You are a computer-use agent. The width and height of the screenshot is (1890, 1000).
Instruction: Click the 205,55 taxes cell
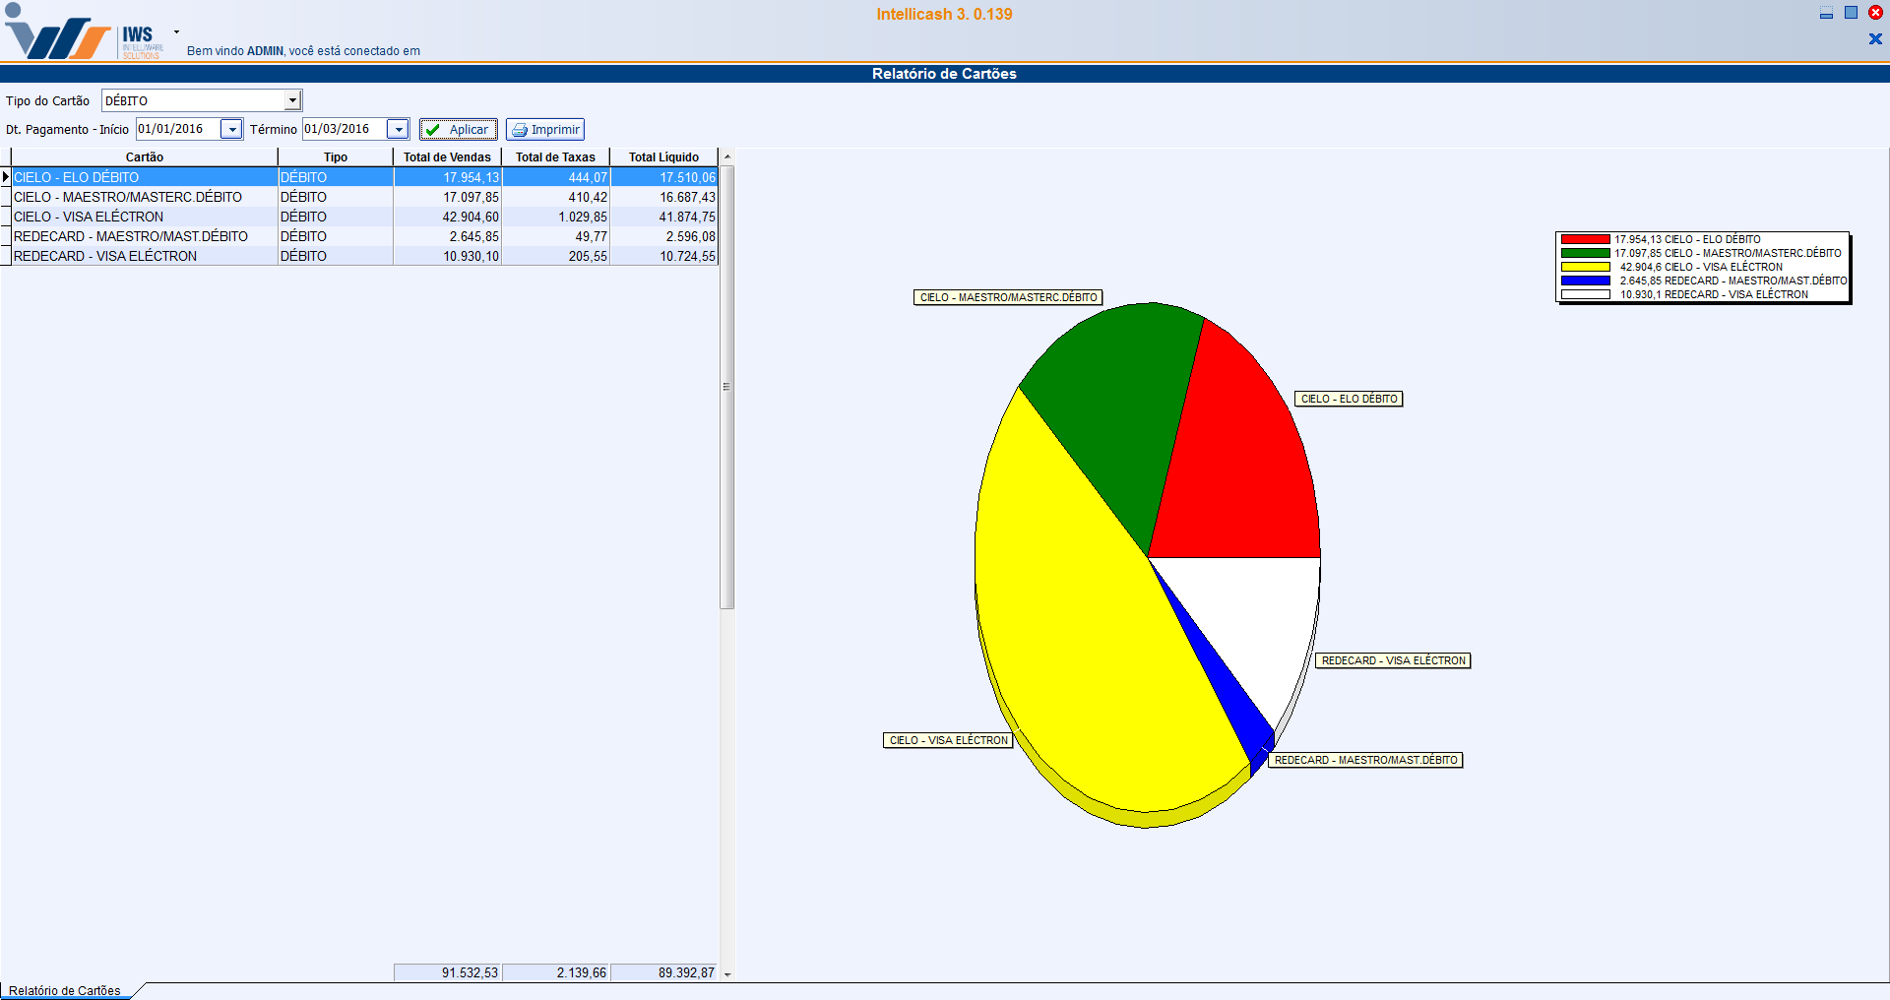coord(556,256)
